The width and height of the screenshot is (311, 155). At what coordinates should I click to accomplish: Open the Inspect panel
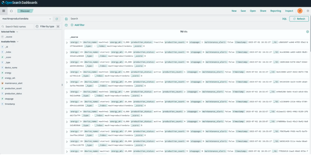click(289, 11)
